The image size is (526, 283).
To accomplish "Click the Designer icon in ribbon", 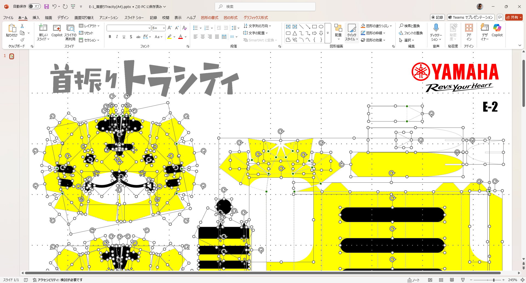I will click(485, 32).
